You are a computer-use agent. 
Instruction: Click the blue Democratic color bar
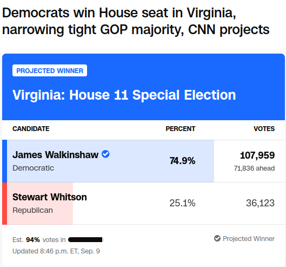[x=4, y=161]
